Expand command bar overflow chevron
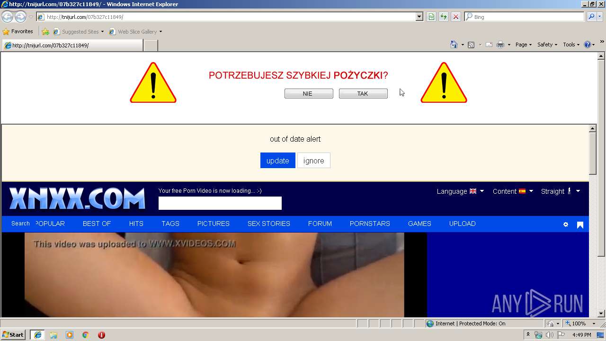The height and width of the screenshot is (341, 606). [602, 42]
